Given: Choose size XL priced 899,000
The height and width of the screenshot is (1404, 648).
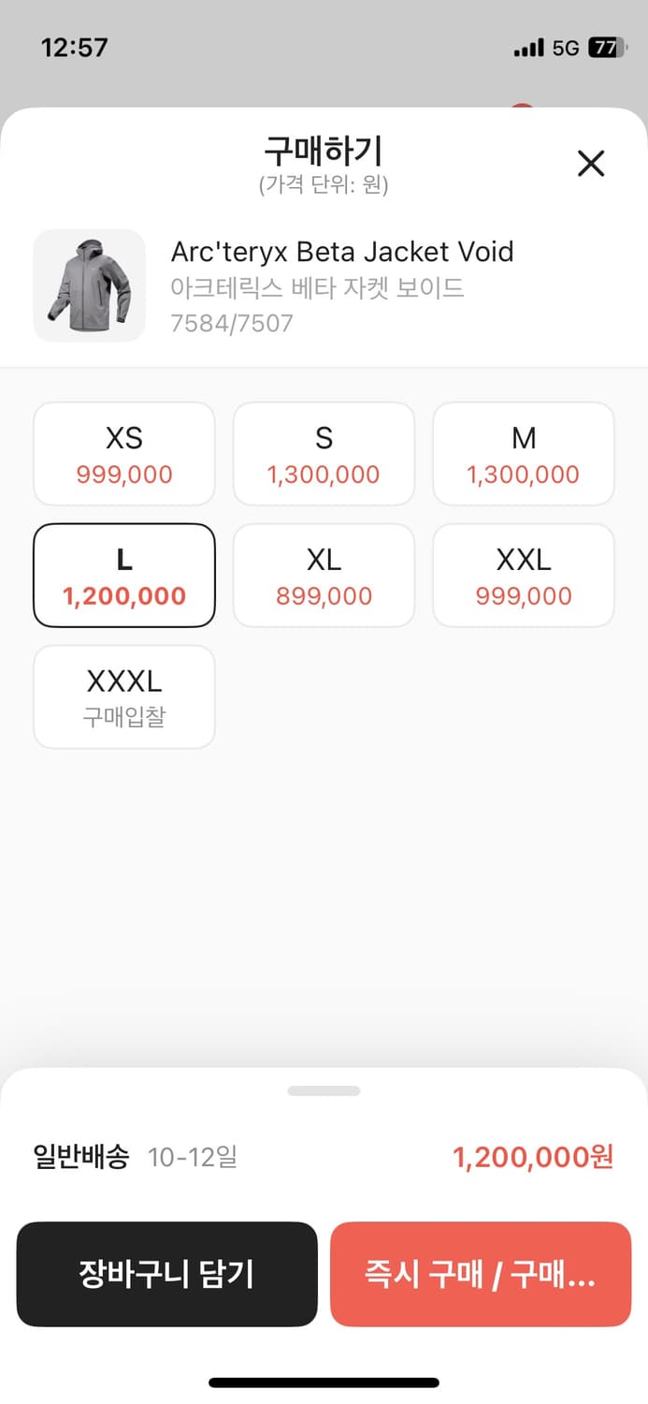Looking at the screenshot, I should [x=324, y=576].
